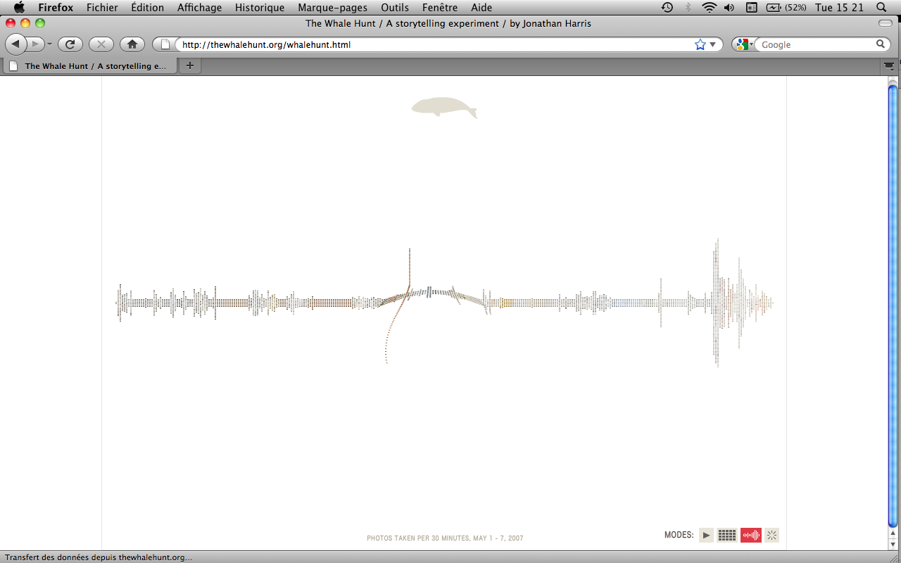Go back with the Back arrow button
The width and height of the screenshot is (901, 563).
[15, 44]
